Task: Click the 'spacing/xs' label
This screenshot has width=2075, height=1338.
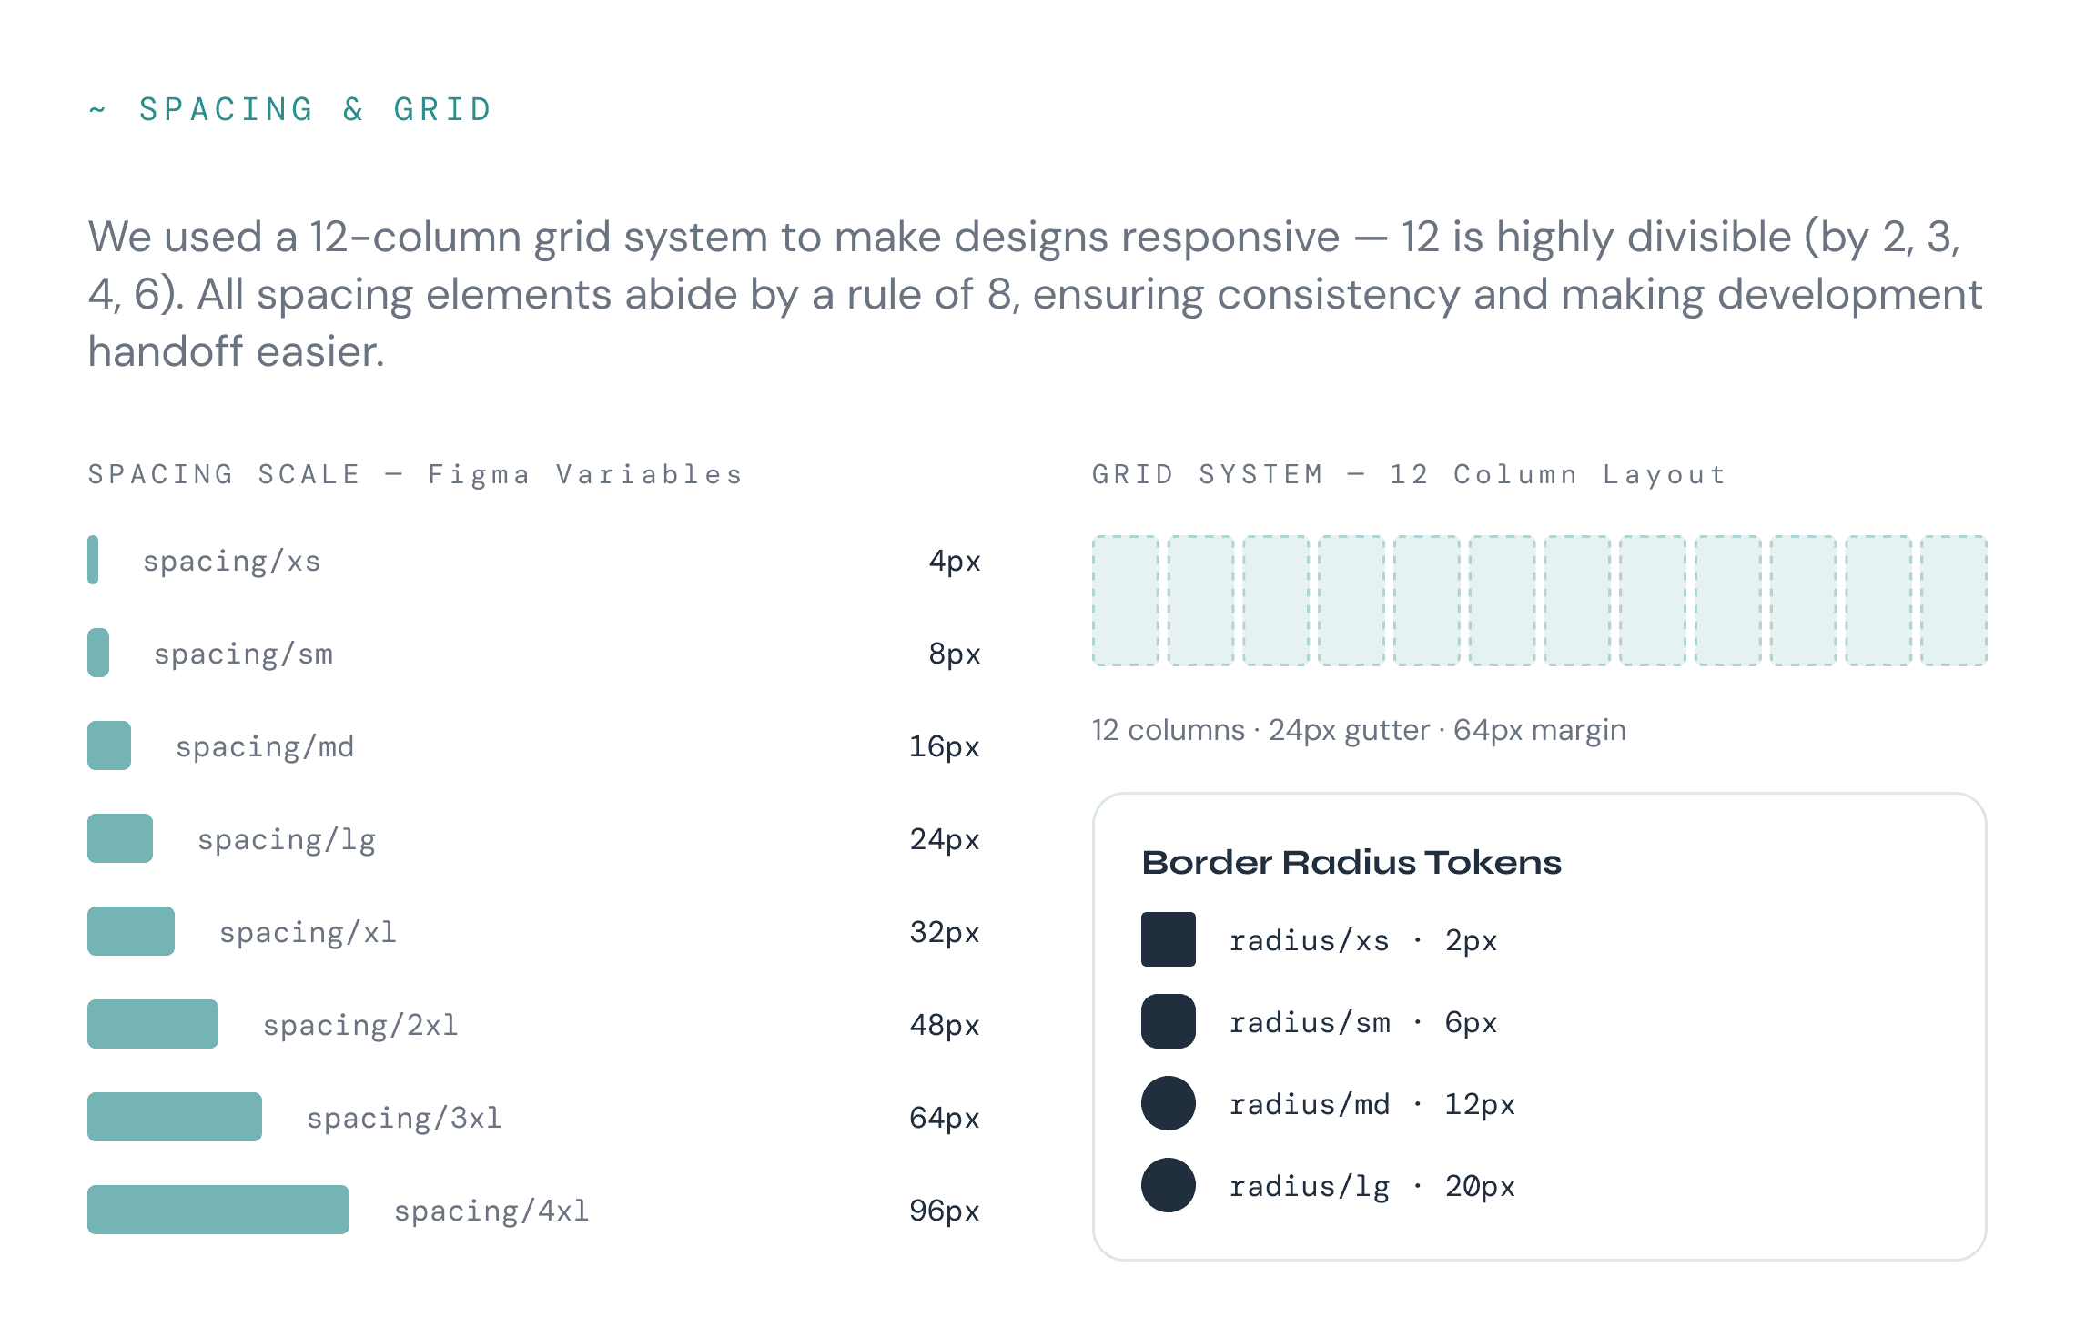Action: 232,562
